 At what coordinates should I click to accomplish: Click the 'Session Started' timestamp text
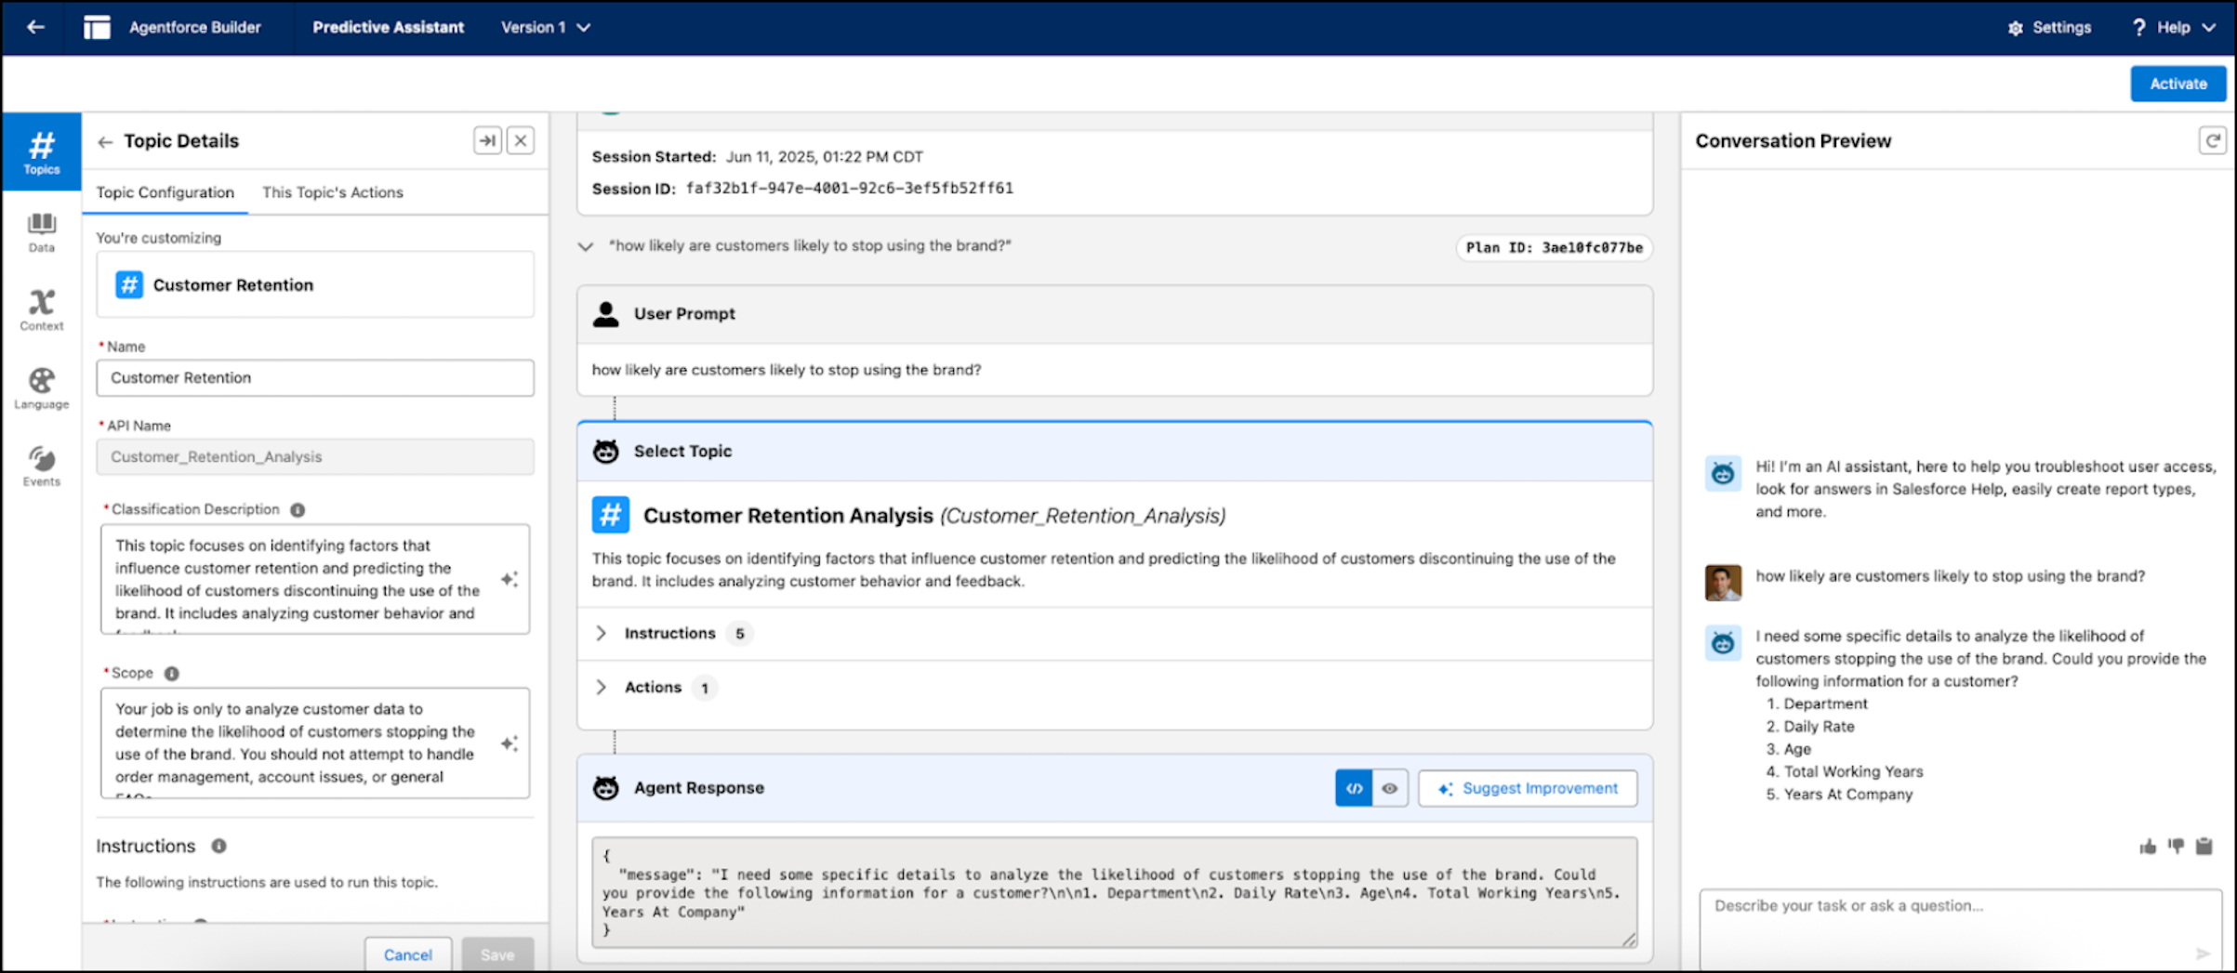click(x=825, y=156)
